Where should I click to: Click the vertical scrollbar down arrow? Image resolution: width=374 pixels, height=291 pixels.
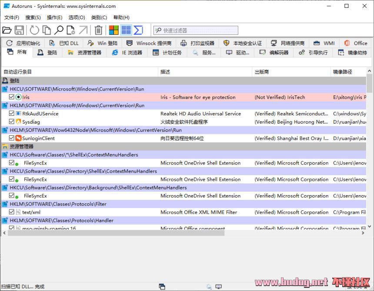[370, 226]
